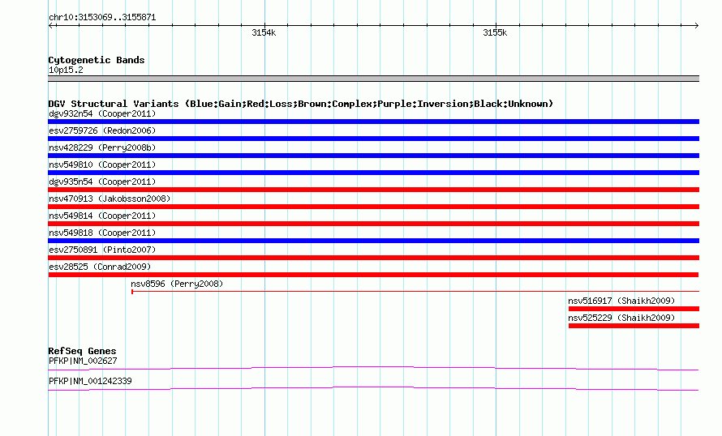The height and width of the screenshot is (436, 722).
Task: Click the red bar for esv28525
Action: pyautogui.click(x=373, y=275)
